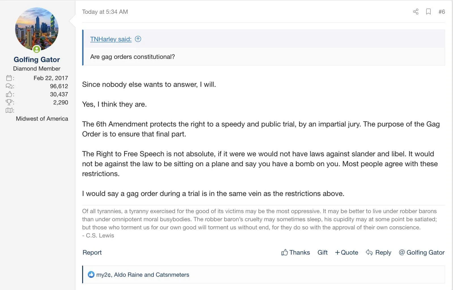The image size is (453, 290).
Task: Jump to quoted post via up-arrow icon
Action: [x=138, y=39]
